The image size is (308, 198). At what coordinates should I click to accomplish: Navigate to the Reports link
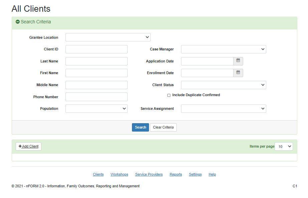tap(176, 174)
